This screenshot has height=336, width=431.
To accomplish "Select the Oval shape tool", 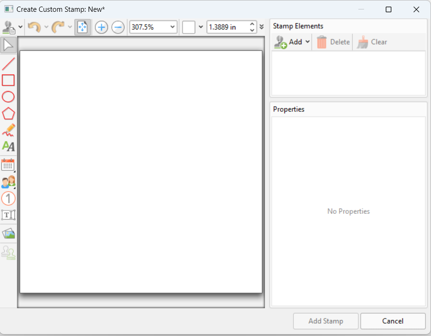I will [x=8, y=97].
